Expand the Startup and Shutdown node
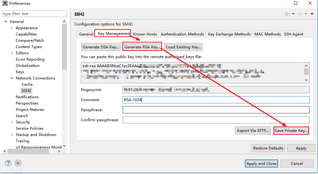 [12, 135]
